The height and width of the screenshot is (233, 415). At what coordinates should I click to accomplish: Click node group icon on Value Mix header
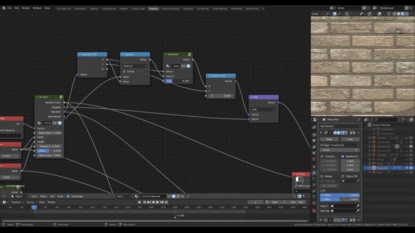pos(189,54)
